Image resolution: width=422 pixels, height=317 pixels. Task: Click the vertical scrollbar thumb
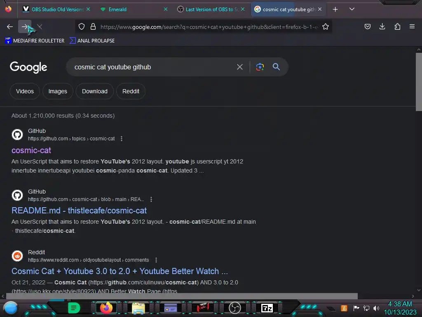[x=419, y=82]
